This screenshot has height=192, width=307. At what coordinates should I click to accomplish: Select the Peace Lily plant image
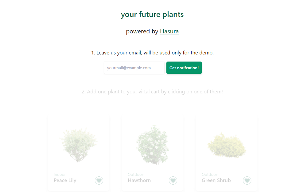78,145
